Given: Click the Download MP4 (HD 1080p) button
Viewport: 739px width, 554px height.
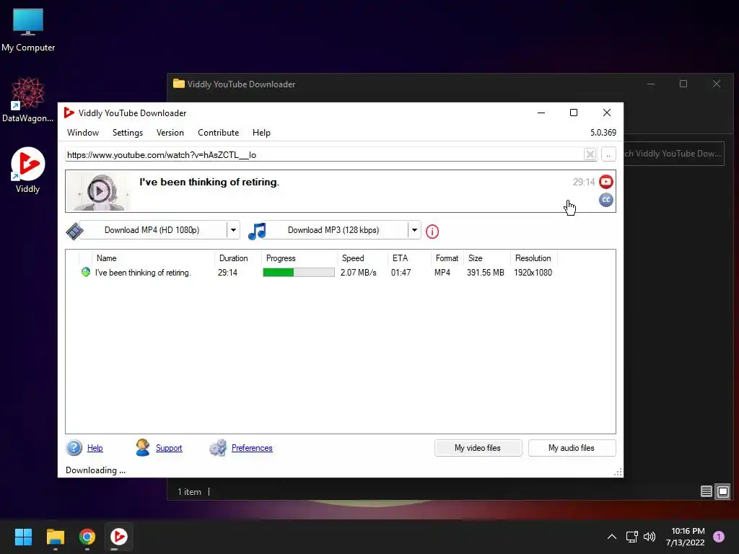Looking at the screenshot, I should (152, 230).
